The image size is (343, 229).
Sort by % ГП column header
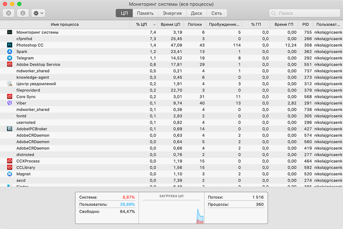[256, 24]
